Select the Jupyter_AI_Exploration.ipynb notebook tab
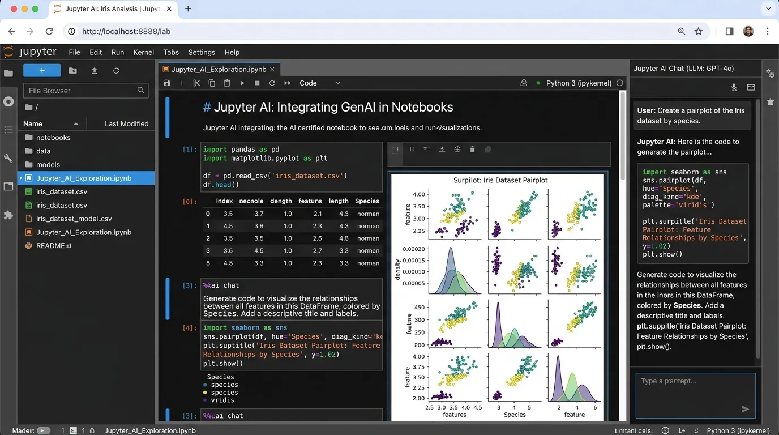Screen dimensions: 779x435 pos(219,69)
